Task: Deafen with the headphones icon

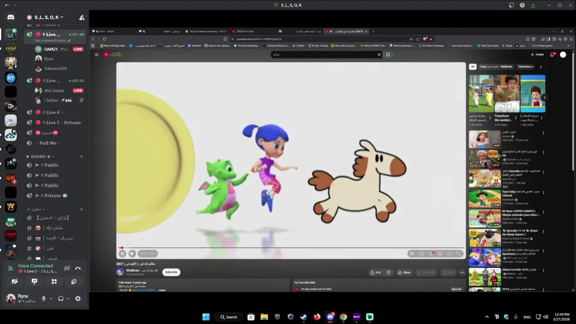Action: (61, 298)
